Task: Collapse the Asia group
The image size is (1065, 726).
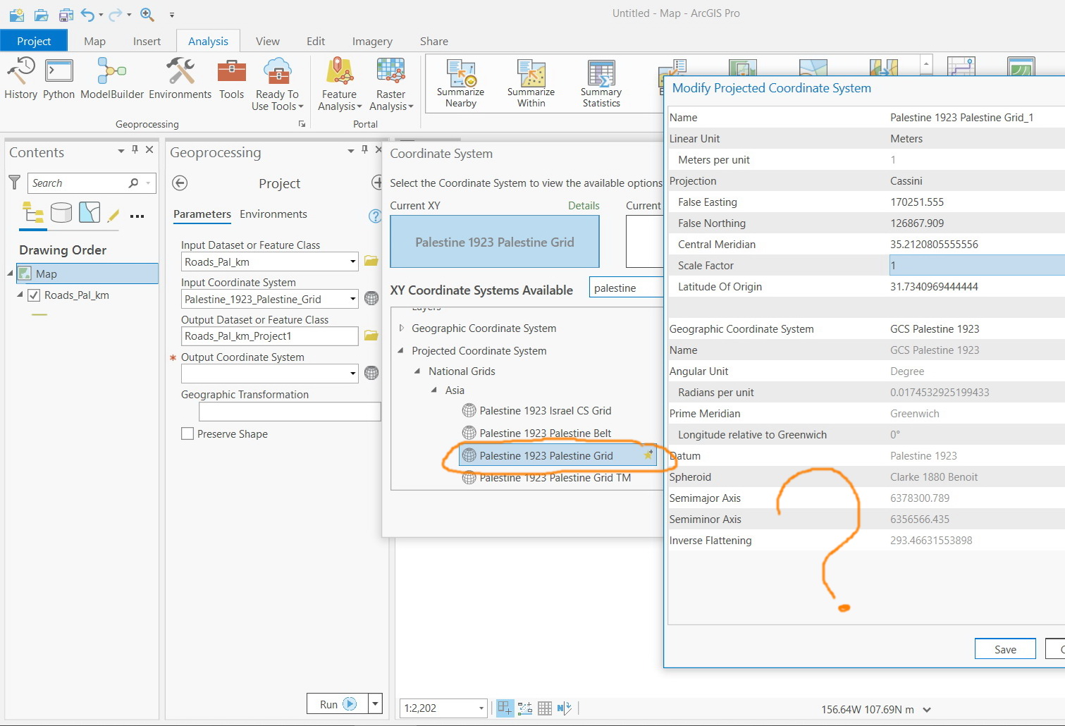Action: [x=434, y=390]
